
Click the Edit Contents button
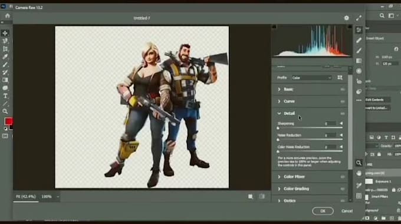(378, 100)
